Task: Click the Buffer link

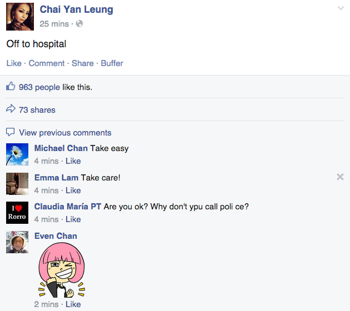Action: click(112, 63)
